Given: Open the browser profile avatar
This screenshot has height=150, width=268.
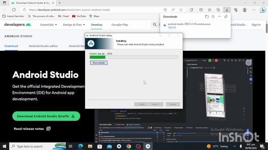Looking at the screenshot, I should 245,10.
